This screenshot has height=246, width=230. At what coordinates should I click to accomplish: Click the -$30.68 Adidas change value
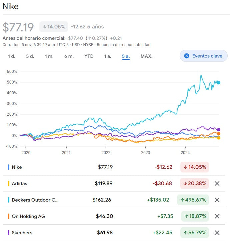pyautogui.click(x=162, y=183)
